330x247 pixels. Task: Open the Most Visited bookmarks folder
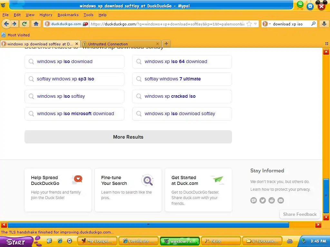pyautogui.click(x=15, y=35)
